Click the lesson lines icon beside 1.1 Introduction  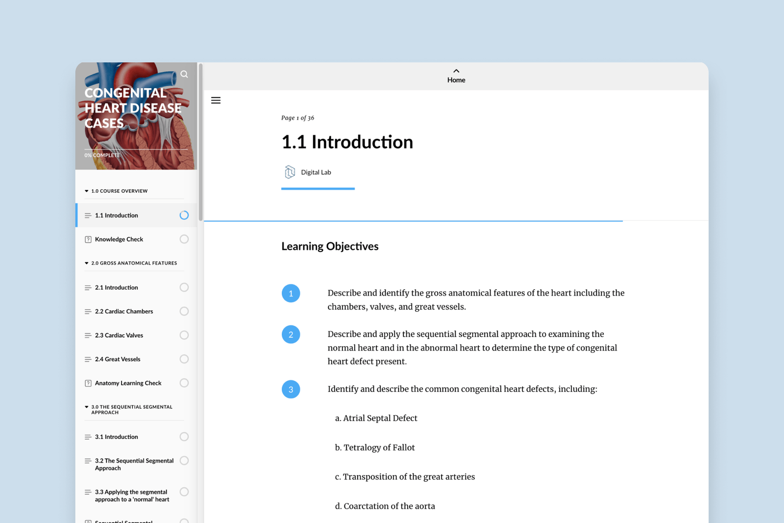pos(88,216)
